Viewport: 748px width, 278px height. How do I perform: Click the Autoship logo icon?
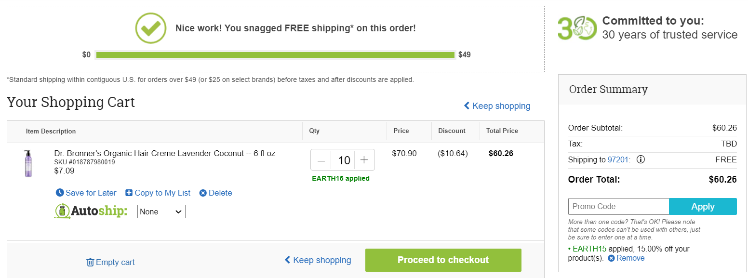coord(62,211)
